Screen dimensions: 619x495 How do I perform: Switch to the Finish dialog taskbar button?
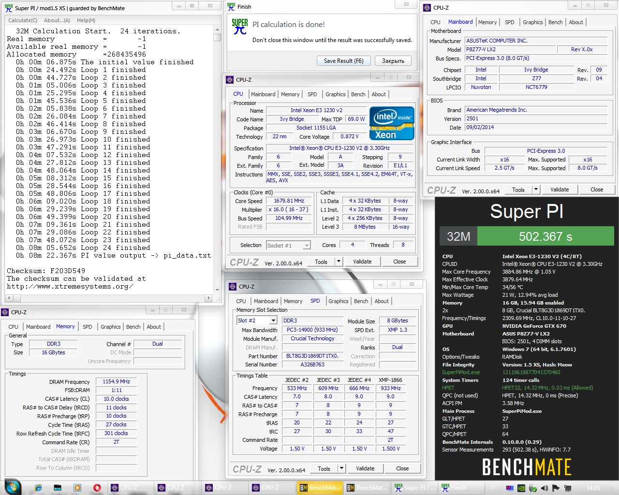pyautogui.click(x=460, y=488)
